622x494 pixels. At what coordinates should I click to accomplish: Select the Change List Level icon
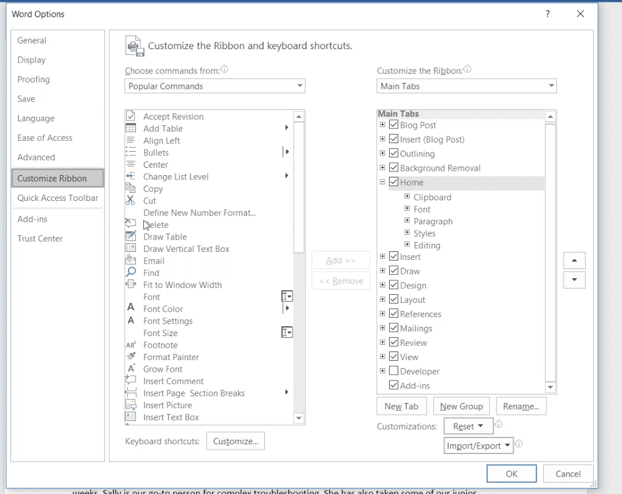click(x=130, y=176)
